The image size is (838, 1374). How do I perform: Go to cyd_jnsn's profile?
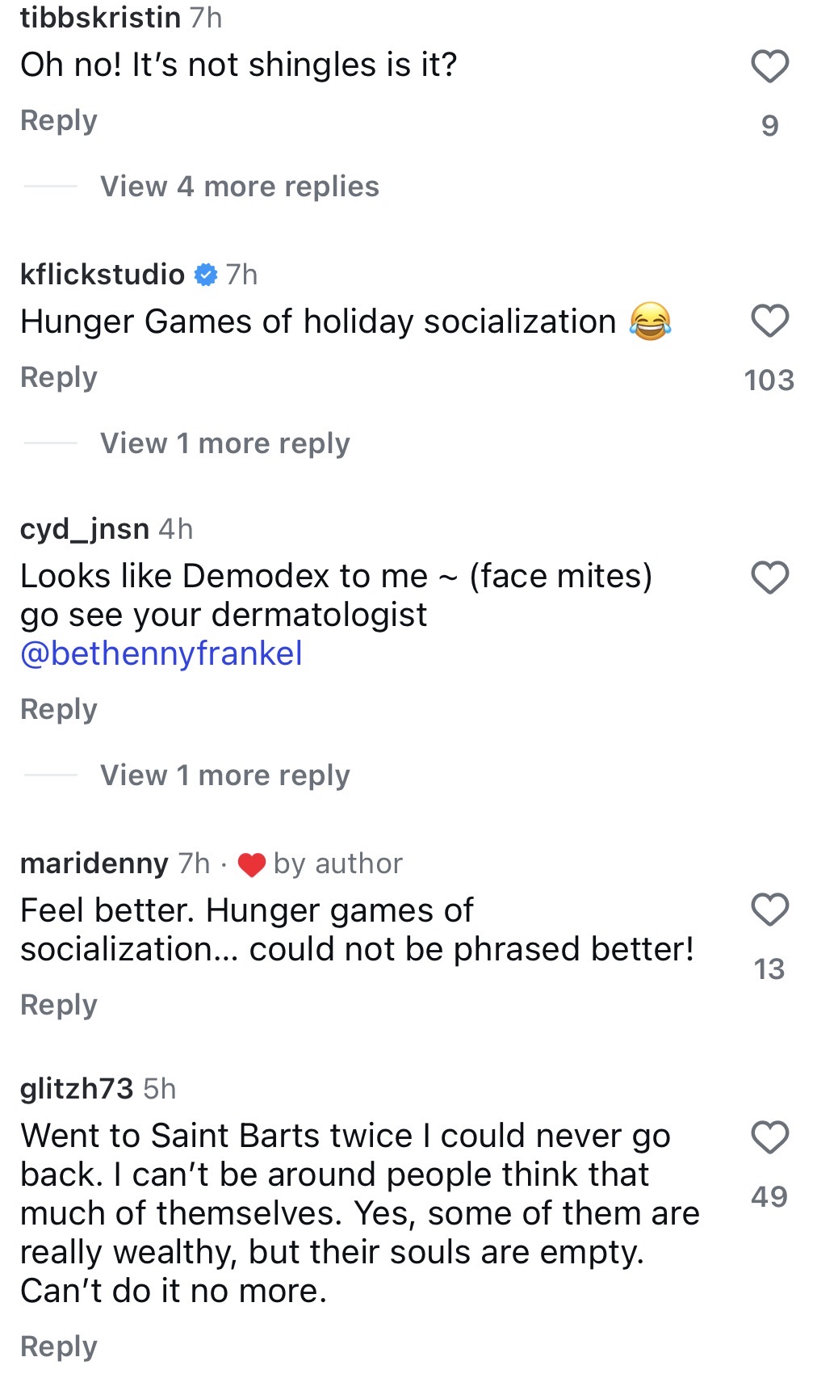click(x=85, y=529)
